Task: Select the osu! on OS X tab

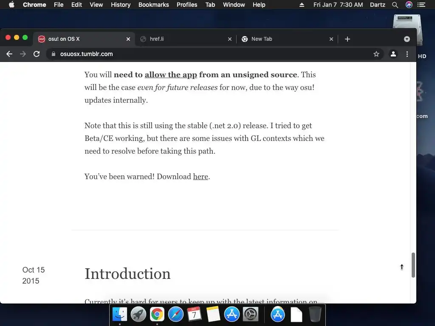Action: coord(84,39)
